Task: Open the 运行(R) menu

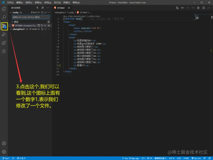Action: 57,3
